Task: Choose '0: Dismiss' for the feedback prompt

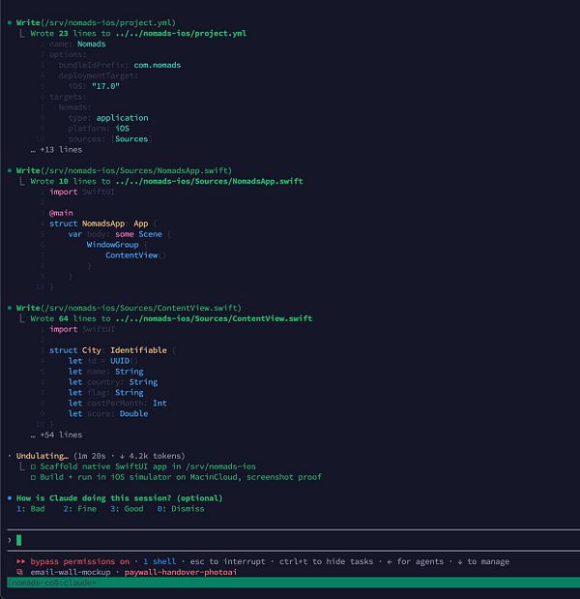Action: [181, 508]
